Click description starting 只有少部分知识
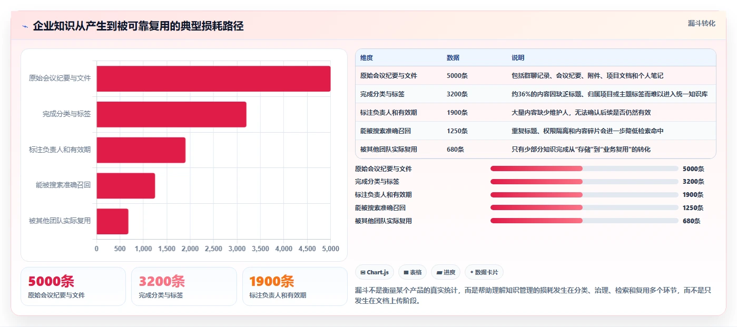 [x=581, y=150]
